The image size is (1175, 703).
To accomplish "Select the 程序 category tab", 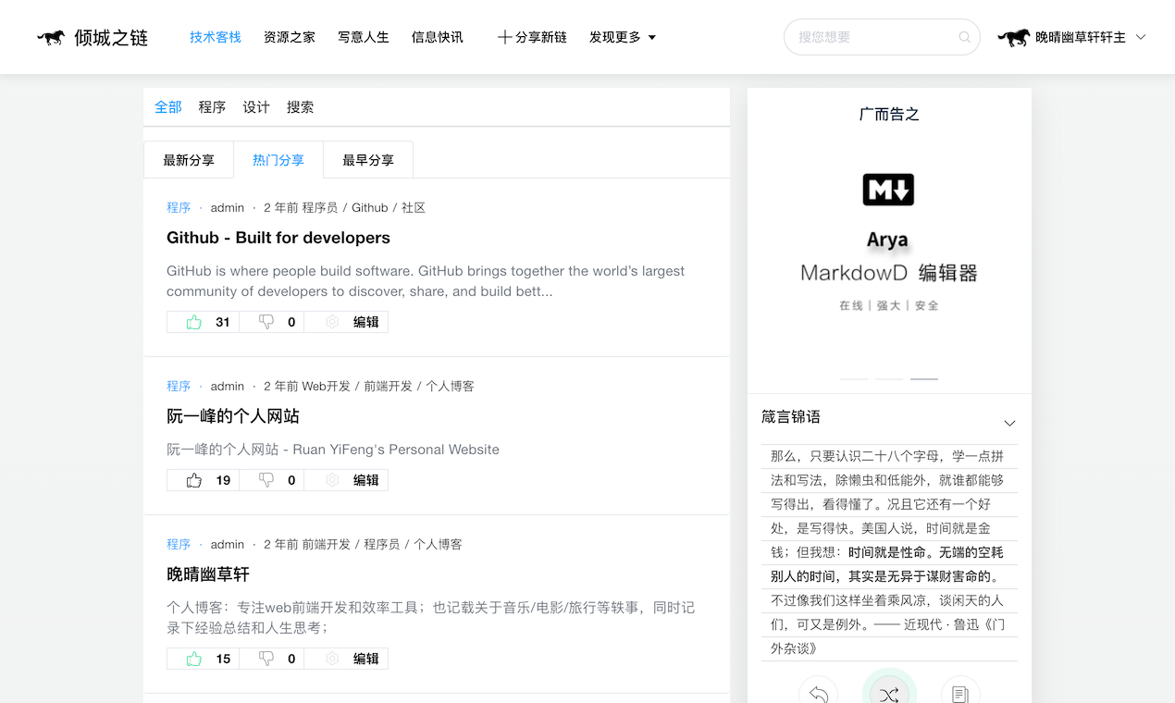I will coord(212,107).
